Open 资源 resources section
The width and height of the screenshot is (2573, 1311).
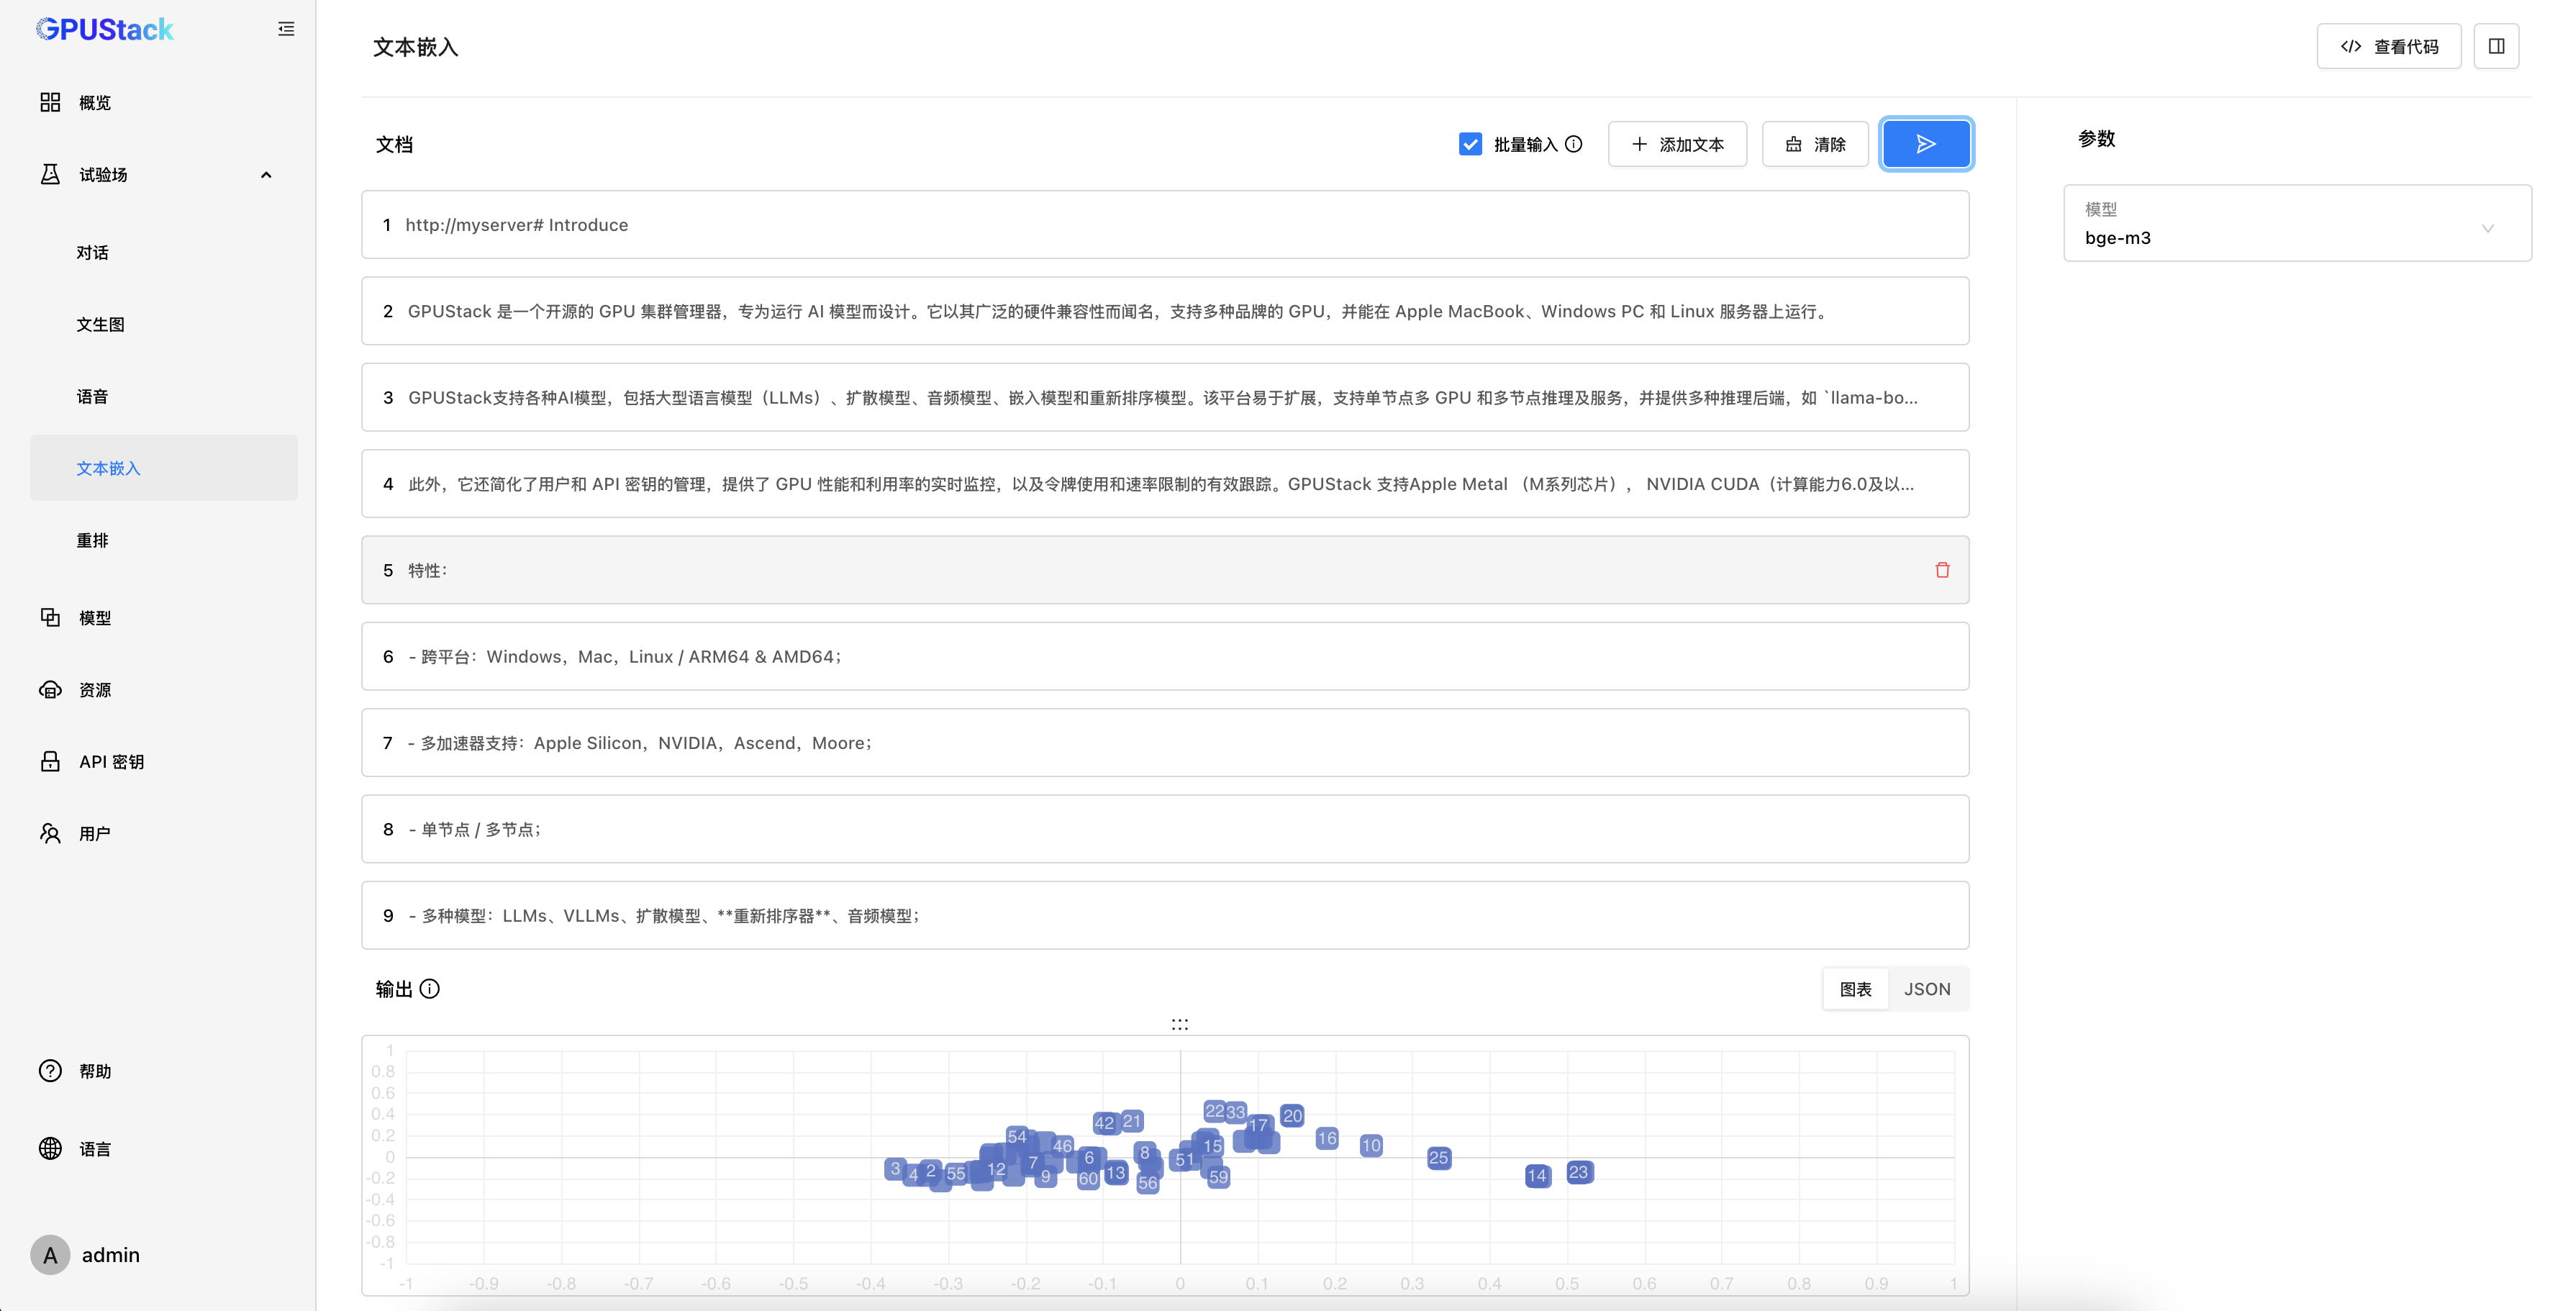pyautogui.click(x=95, y=689)
